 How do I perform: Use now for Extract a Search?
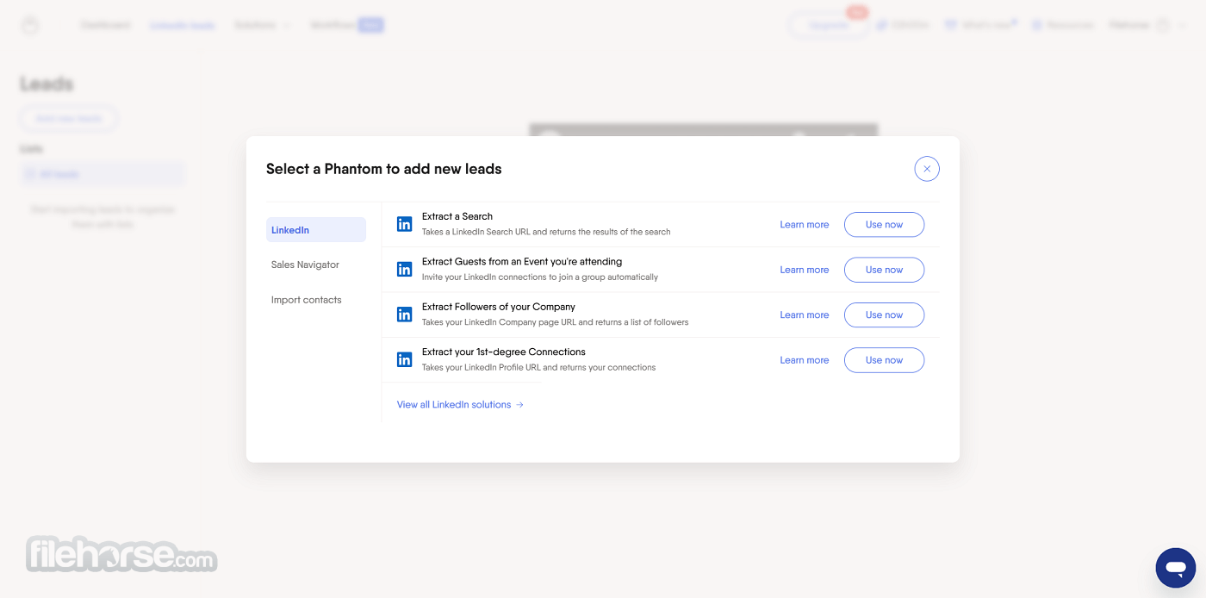tap(884, 225)
